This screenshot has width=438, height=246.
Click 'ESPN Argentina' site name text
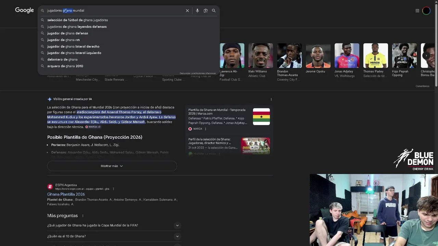coord(66,185)
